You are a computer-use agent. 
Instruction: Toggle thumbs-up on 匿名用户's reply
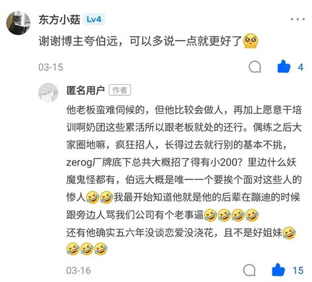coord(278,270)
